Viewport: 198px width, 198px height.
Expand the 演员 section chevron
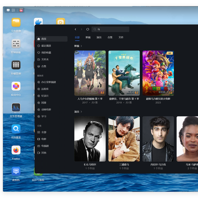(x=81, y=112)
